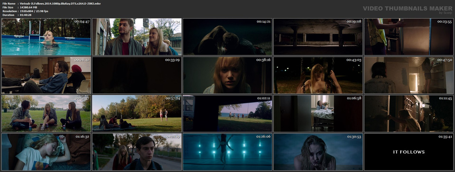Viewport: 455px width, 172px height.
Task: Select the thumbnail at 01:26:06
Action: point(227,152)
